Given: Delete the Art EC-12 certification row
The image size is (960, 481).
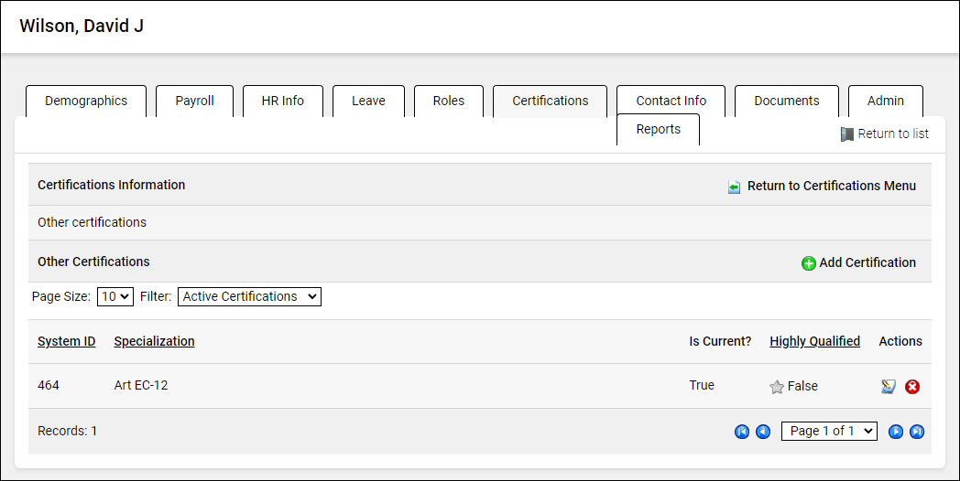Looking at the screenshot, I should tap(912, 387).
